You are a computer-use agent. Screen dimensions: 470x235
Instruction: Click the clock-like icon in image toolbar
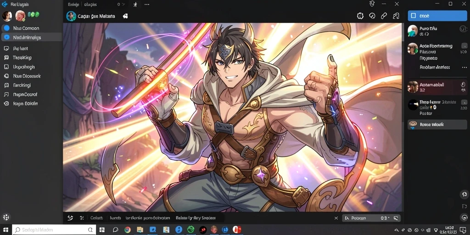click(372, 16)
